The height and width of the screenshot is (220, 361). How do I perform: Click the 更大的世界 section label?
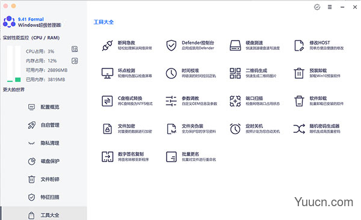pos(14,90)
